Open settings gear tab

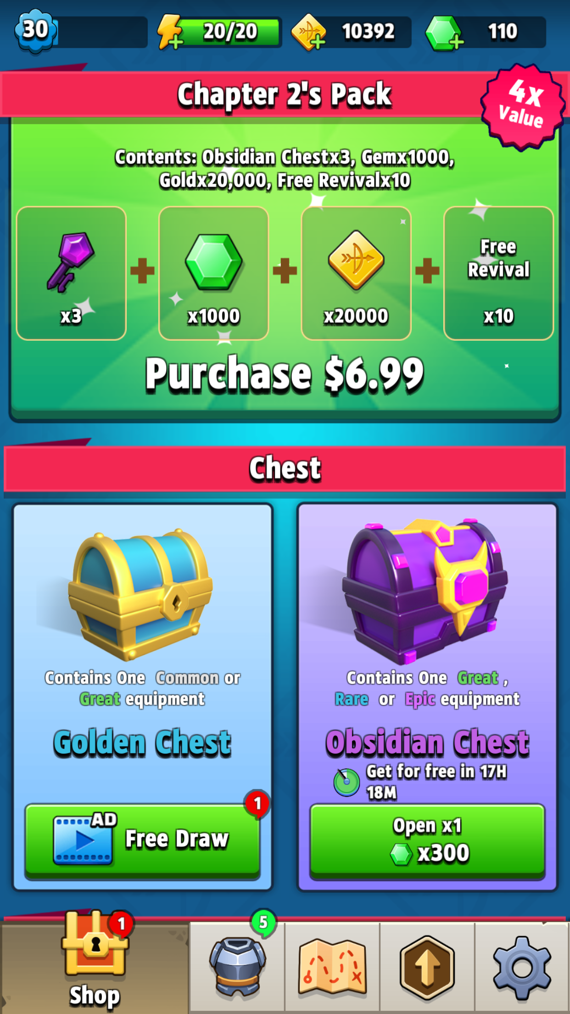tap(522, 966)
